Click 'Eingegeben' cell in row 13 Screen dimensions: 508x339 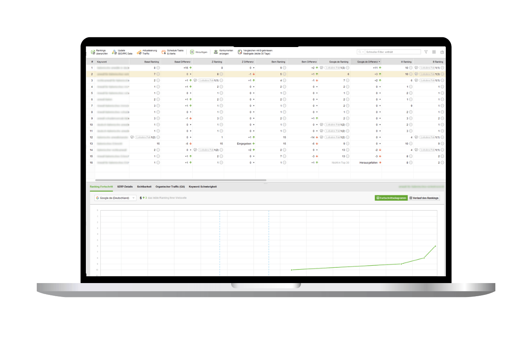[244, 144]
